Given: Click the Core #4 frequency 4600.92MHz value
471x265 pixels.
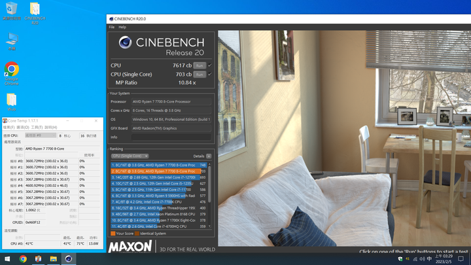Looking at the screenshot, I should pos(46,186).
